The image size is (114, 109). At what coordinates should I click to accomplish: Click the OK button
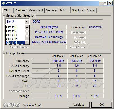[x=102, y=105]
